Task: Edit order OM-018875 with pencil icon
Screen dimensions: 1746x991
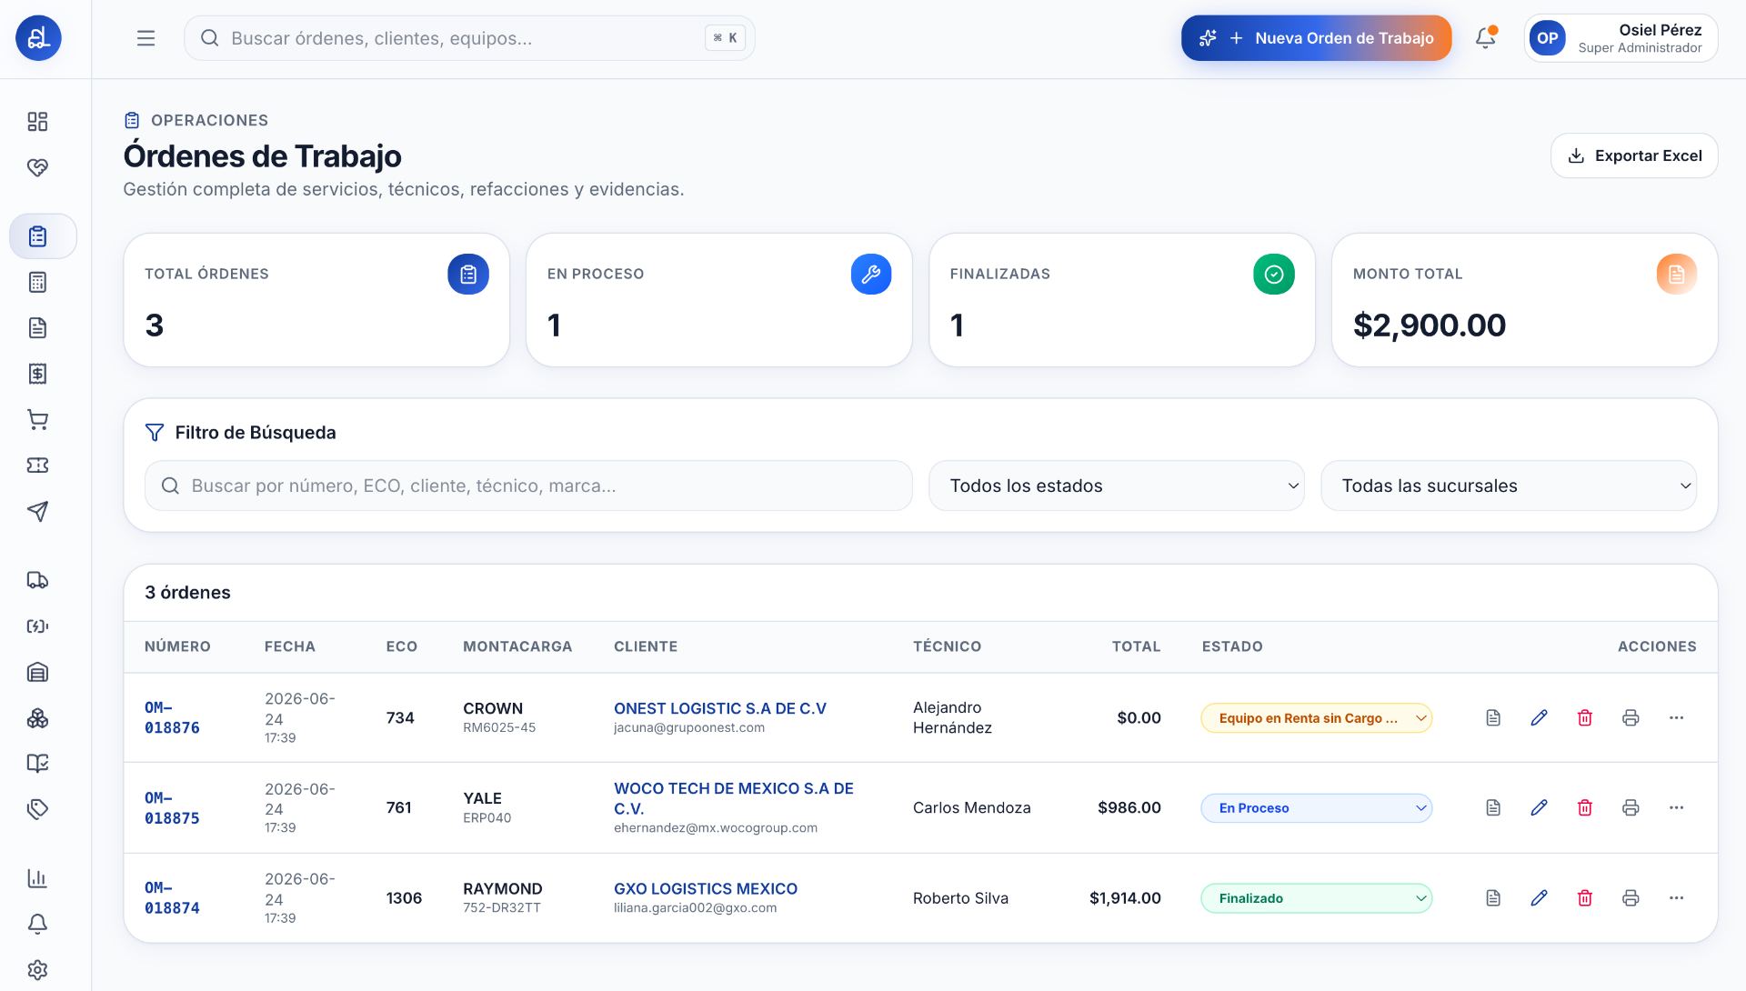Action: [1539, 808]
